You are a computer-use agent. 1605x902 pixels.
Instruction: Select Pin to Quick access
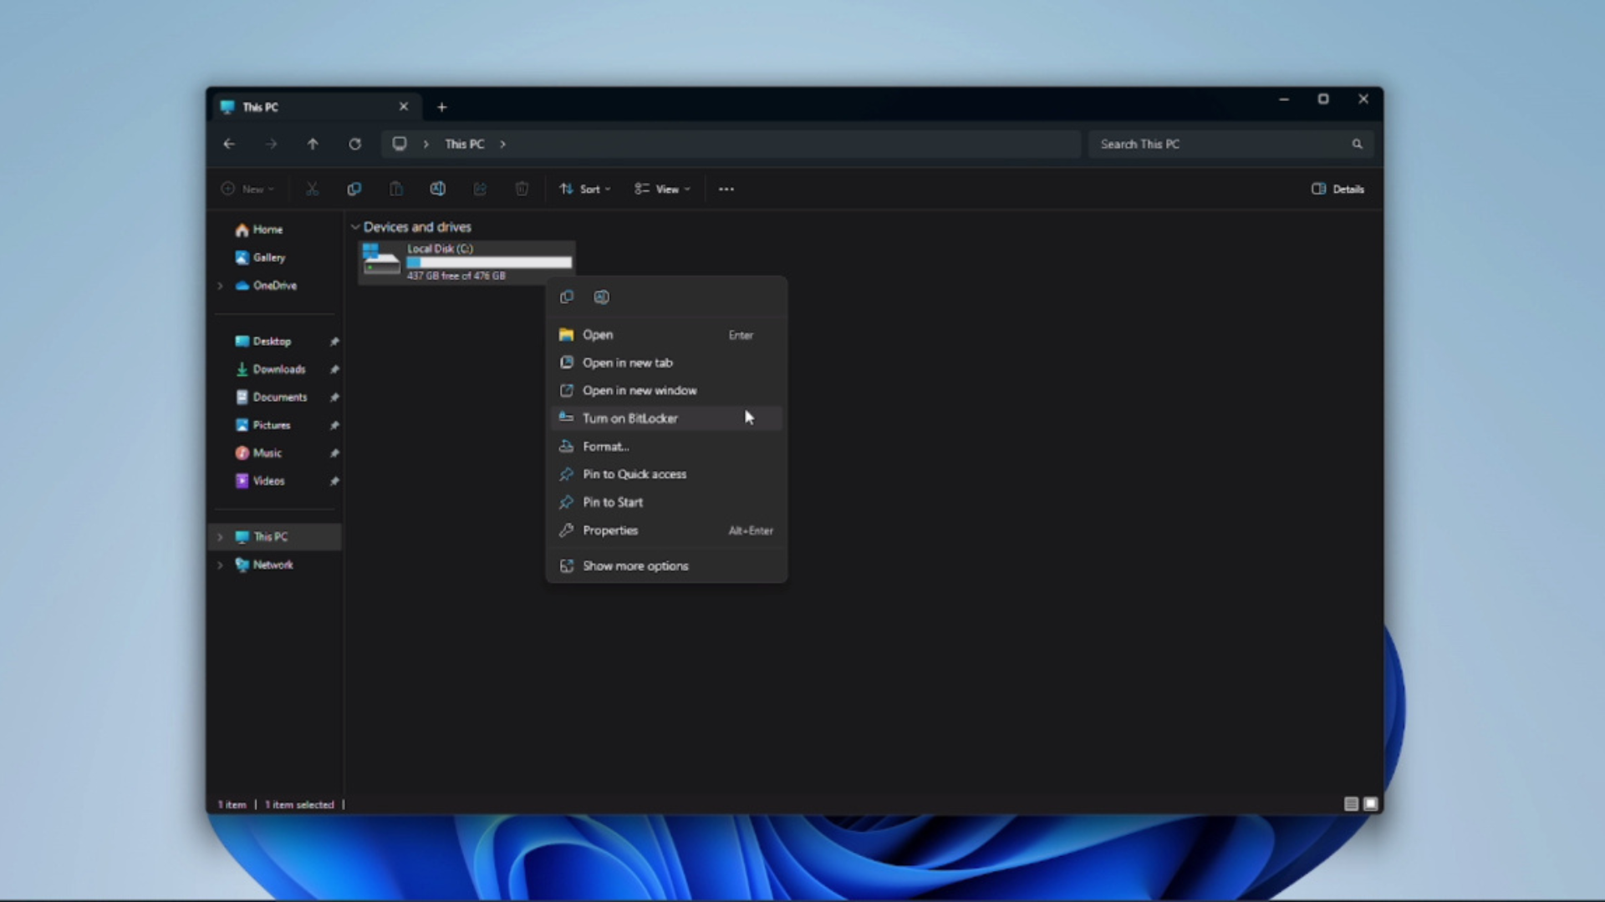tap(634, 474)
